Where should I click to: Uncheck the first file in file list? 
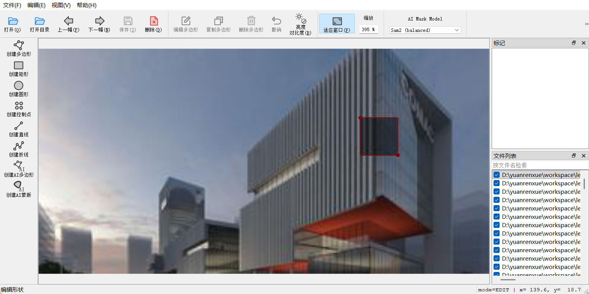497,175
